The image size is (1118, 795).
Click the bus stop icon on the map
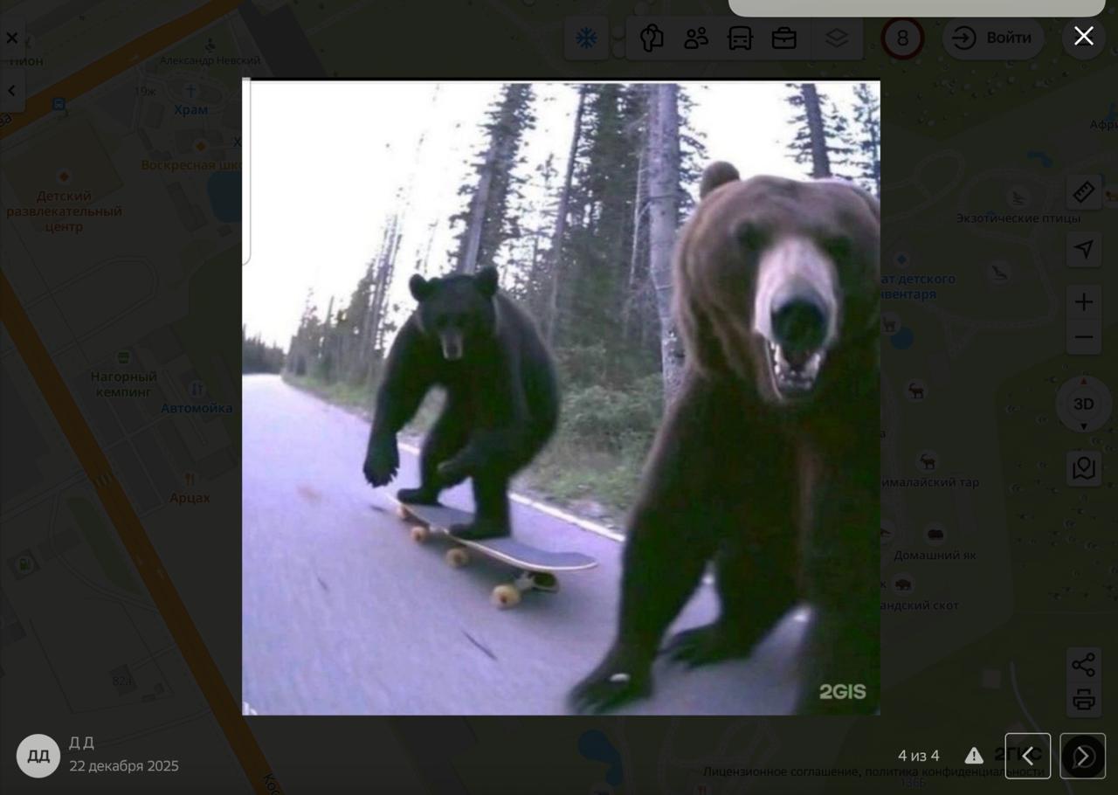[59, 105]
